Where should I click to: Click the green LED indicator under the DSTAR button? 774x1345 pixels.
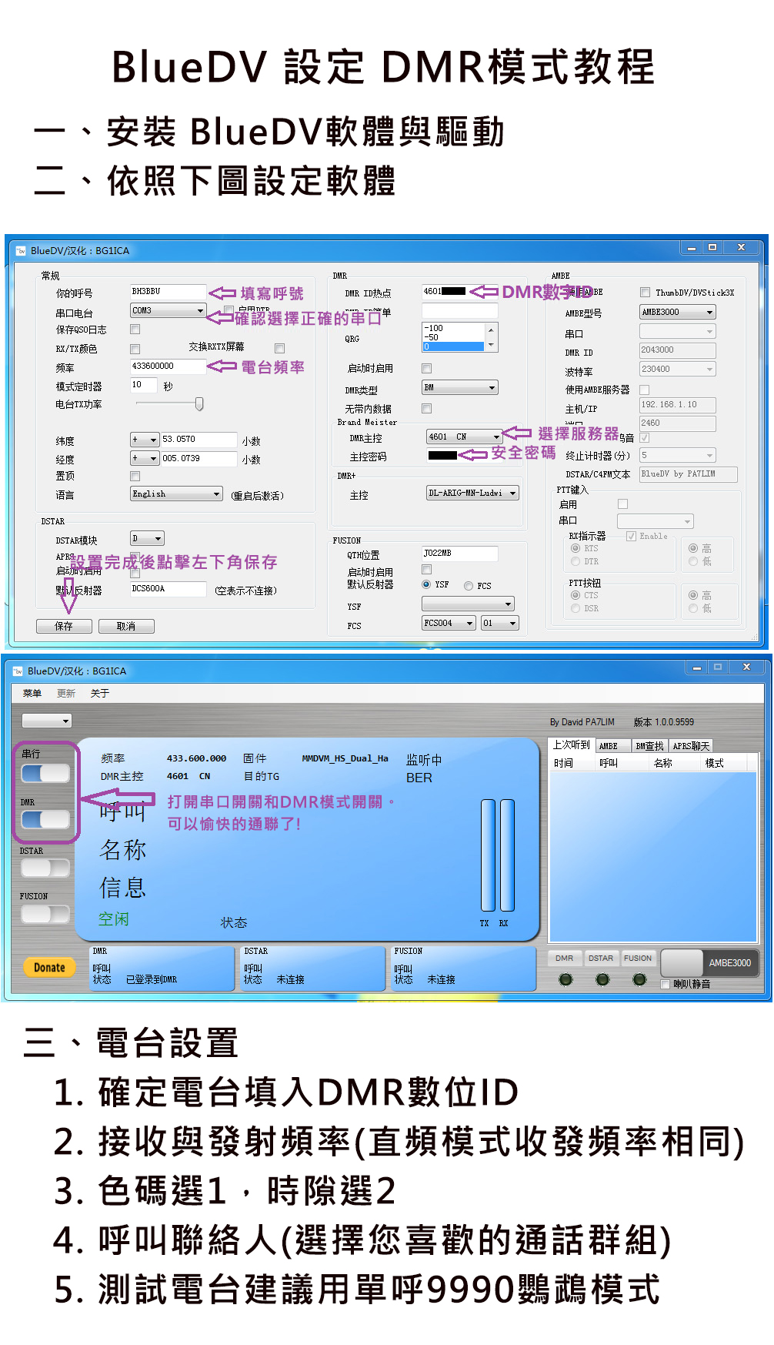[602, 979]
